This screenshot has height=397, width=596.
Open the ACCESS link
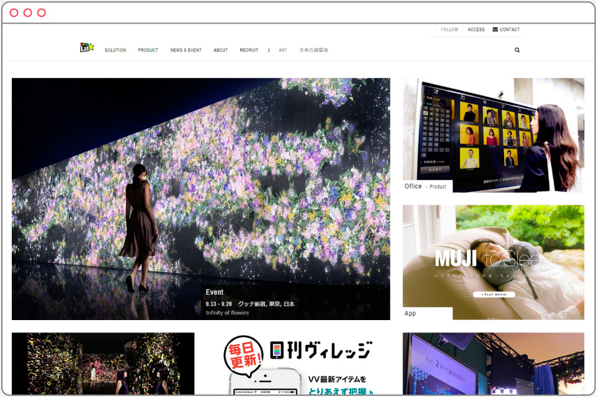click(476, 29)
